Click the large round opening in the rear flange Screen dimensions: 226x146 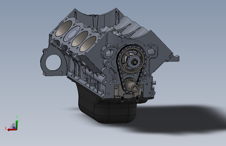[x=53, y=63]
